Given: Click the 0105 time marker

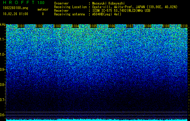Looking at the screenshot, I should click(x=93, y=26).
